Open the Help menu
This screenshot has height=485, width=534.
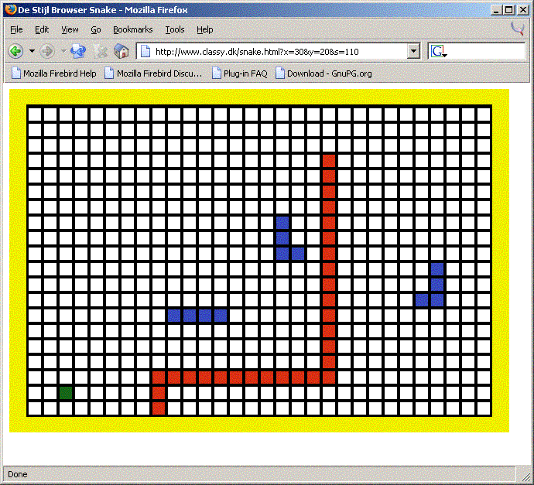[204, 29]
